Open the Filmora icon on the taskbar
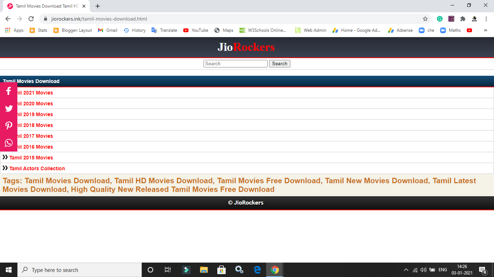Viewport: 494px width, 277px height. [186, 270]
